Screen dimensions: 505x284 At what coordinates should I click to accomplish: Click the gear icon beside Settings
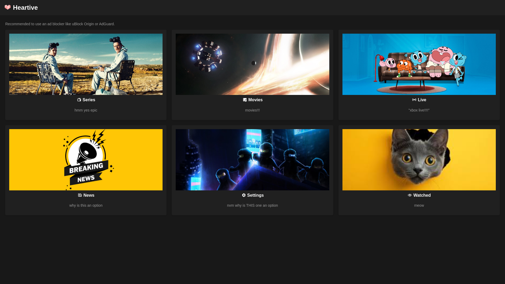244,195
